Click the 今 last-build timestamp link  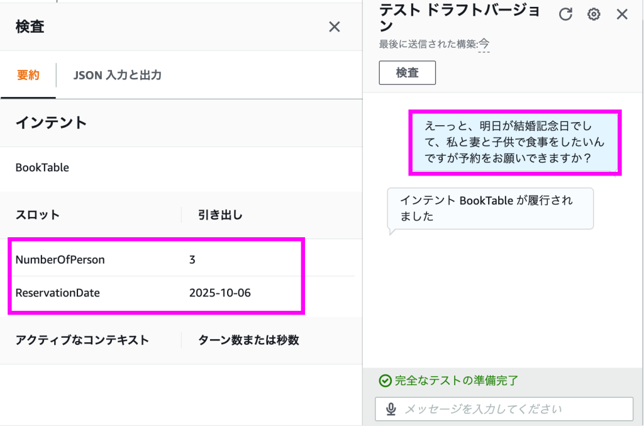click(484, 44)
